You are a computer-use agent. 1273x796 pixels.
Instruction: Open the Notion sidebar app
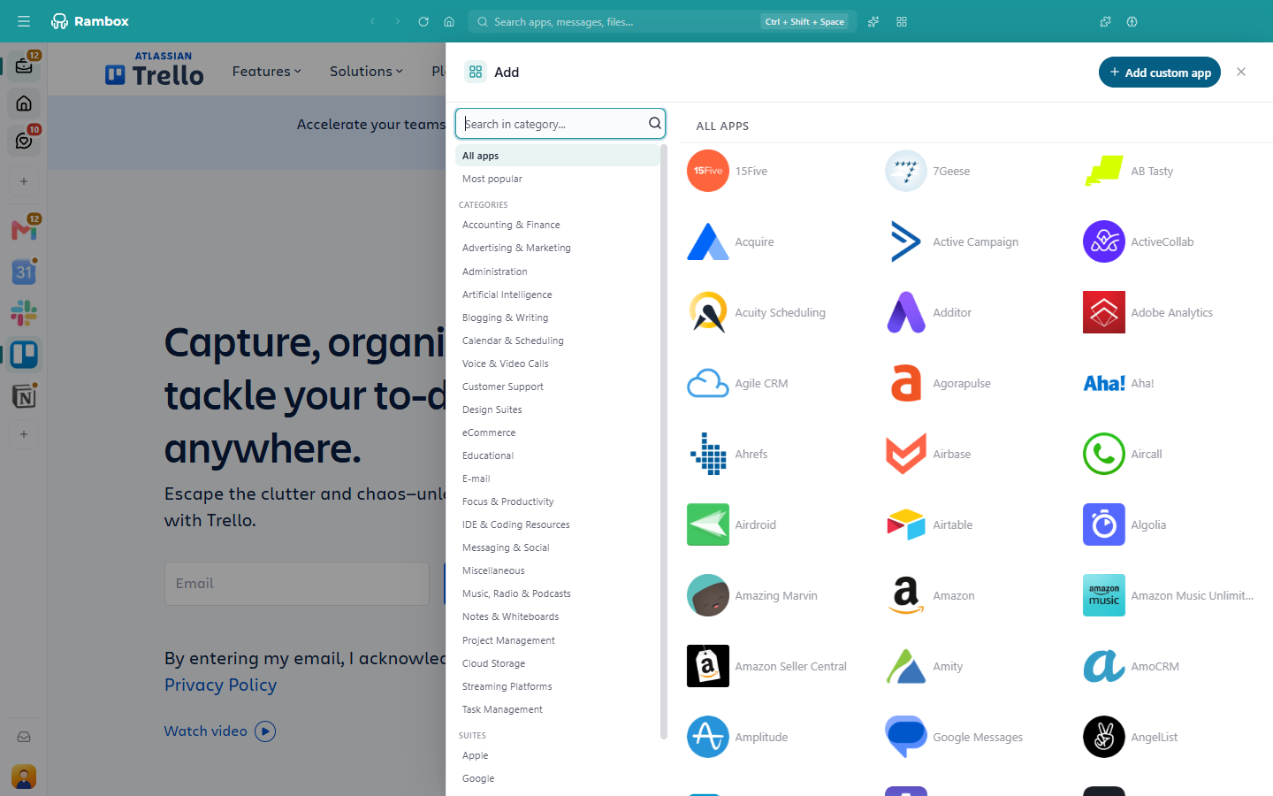24,396
